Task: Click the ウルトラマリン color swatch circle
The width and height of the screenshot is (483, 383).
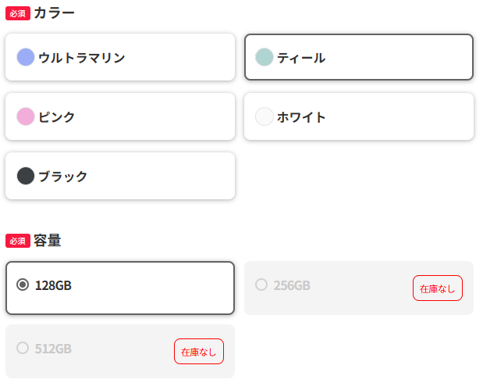Action: click(x=26, y=57)
